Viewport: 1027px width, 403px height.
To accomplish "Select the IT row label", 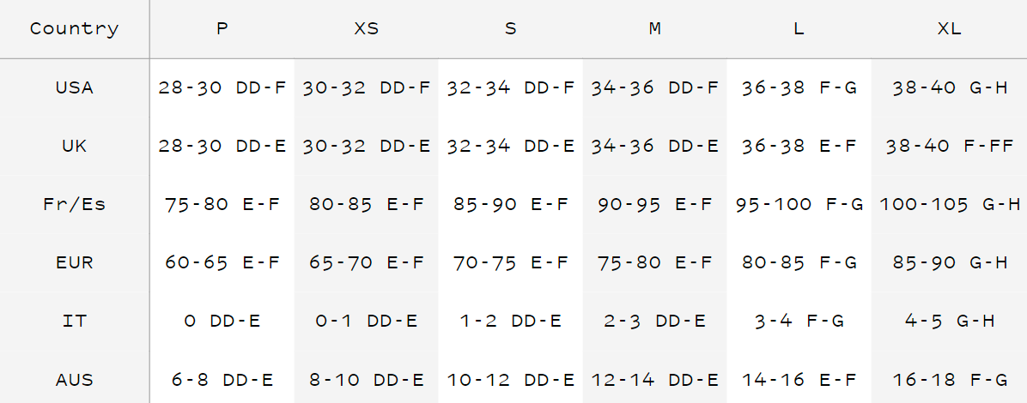I will (74, 321).
